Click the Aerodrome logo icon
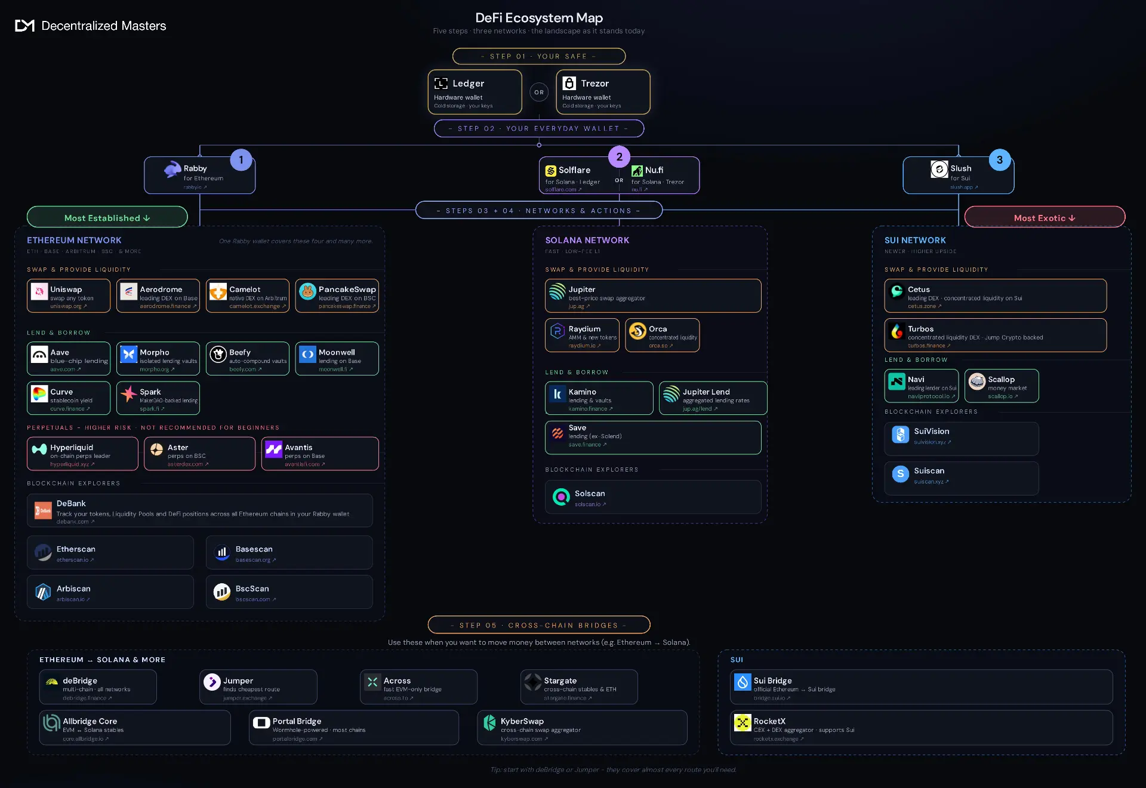 (129, 291)
